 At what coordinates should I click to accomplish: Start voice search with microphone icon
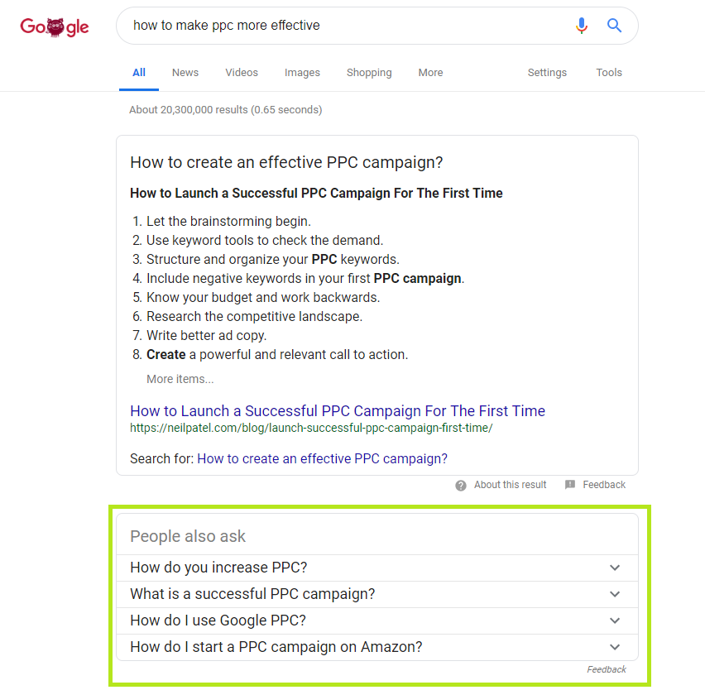pyautogui.click(x=582, y=26)
